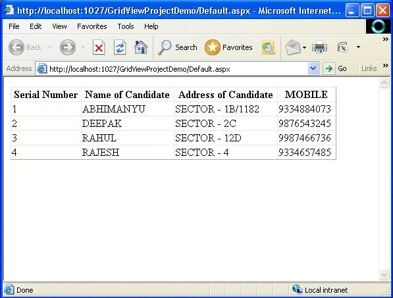Open the Edit tool dropdown arrow

click(x=358, y=47)
